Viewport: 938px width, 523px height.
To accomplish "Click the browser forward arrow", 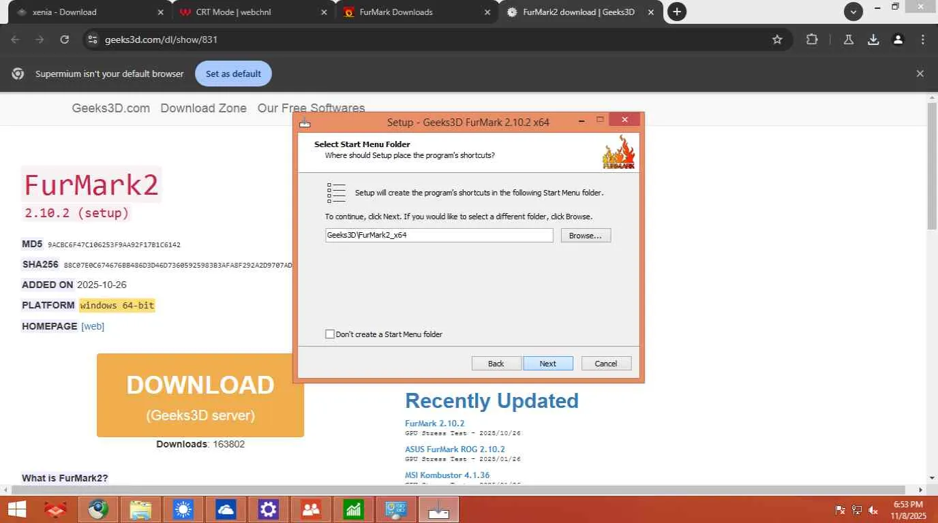I will pos(40,39).
